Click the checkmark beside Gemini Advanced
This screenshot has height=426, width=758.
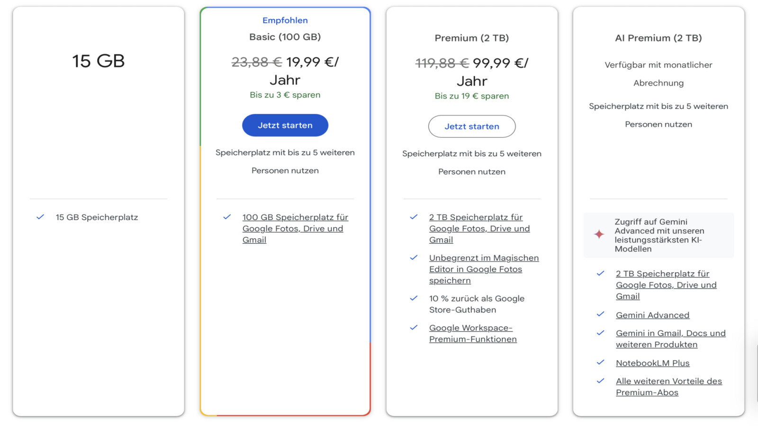[x=601, y=314]
